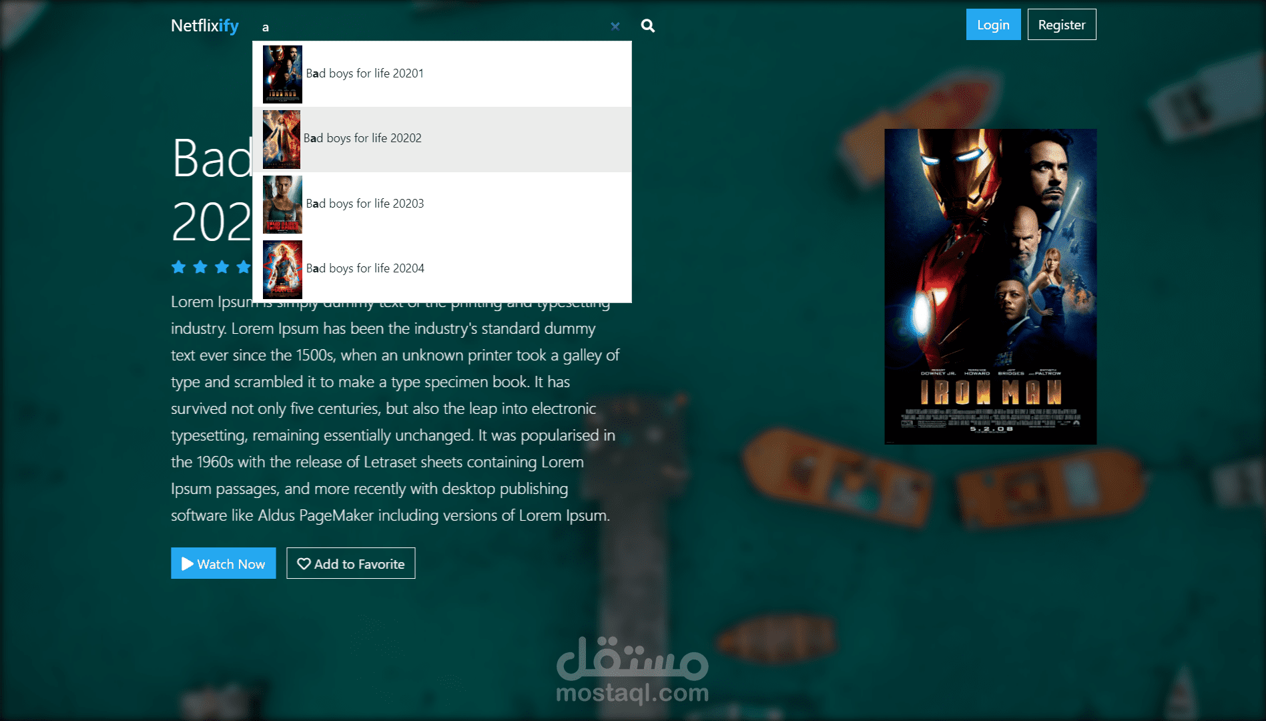Click the second rating star
Screen dimensions: 1266x721
[x=200, y=267]
